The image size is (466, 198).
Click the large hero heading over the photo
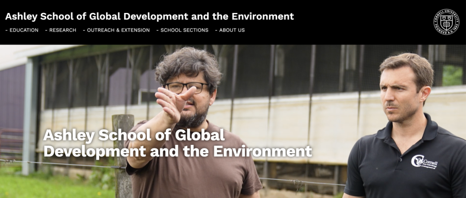177,144
